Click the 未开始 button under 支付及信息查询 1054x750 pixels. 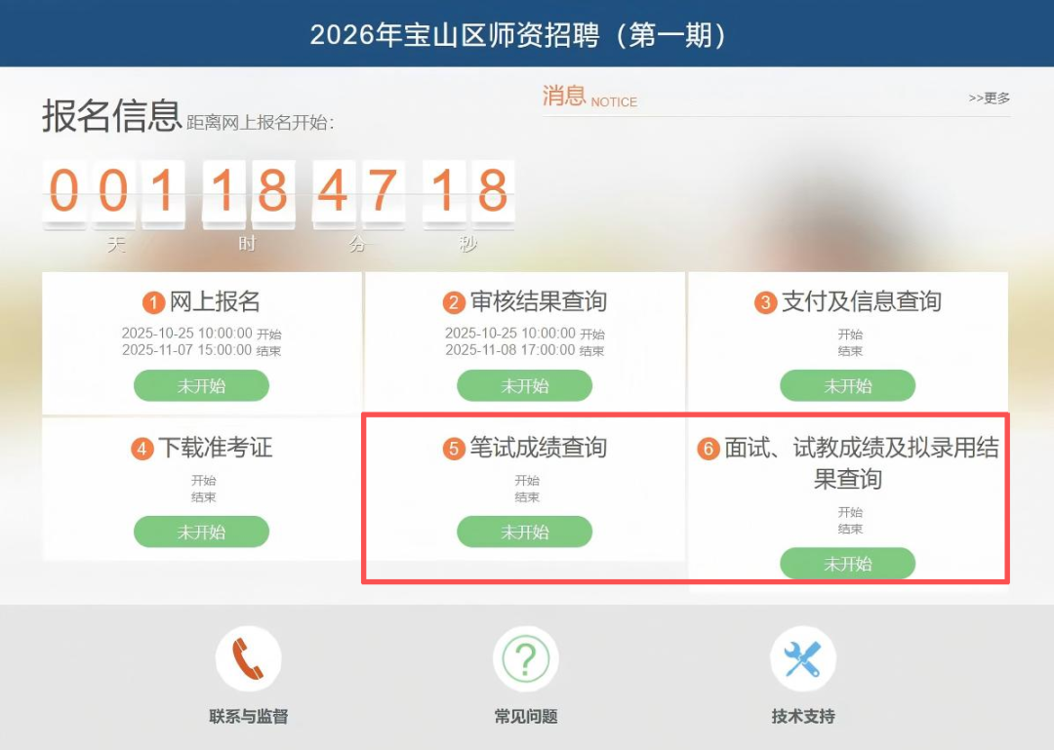point(848,386)
